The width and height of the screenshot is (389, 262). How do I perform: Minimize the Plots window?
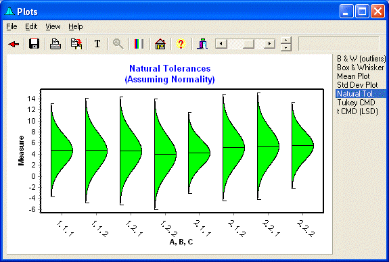tap(346, 11)
